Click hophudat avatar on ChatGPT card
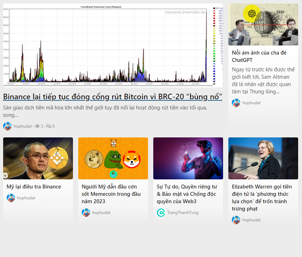Screen dimensions: 302x257 click(x=236, y=103)
